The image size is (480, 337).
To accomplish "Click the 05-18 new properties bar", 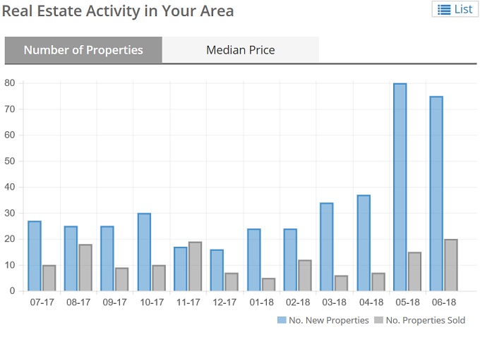I will [x=400, y=187].
